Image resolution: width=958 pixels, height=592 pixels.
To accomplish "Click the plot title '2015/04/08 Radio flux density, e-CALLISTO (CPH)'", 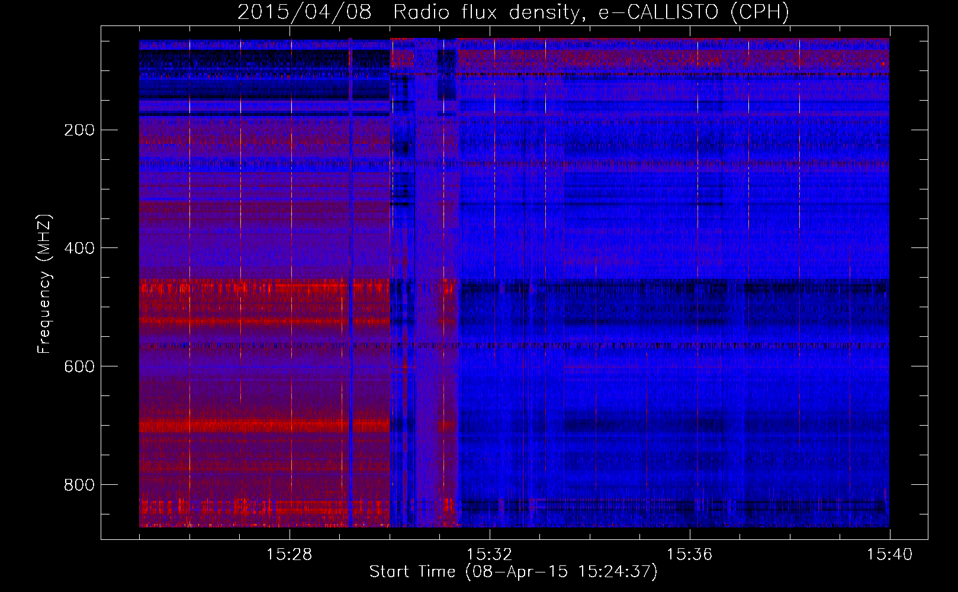I will click(x=513, y=12).
